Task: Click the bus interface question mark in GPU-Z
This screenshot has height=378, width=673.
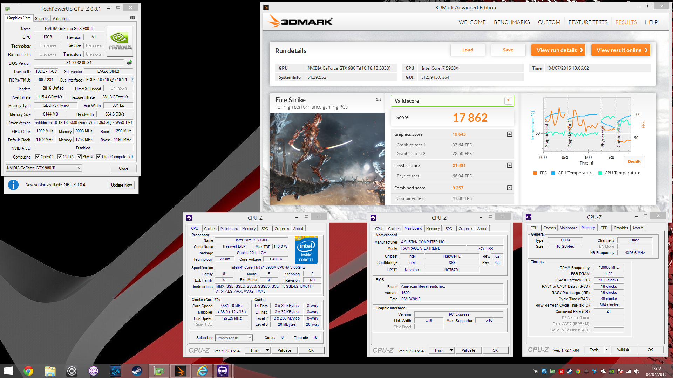Action: pos(132,80)
